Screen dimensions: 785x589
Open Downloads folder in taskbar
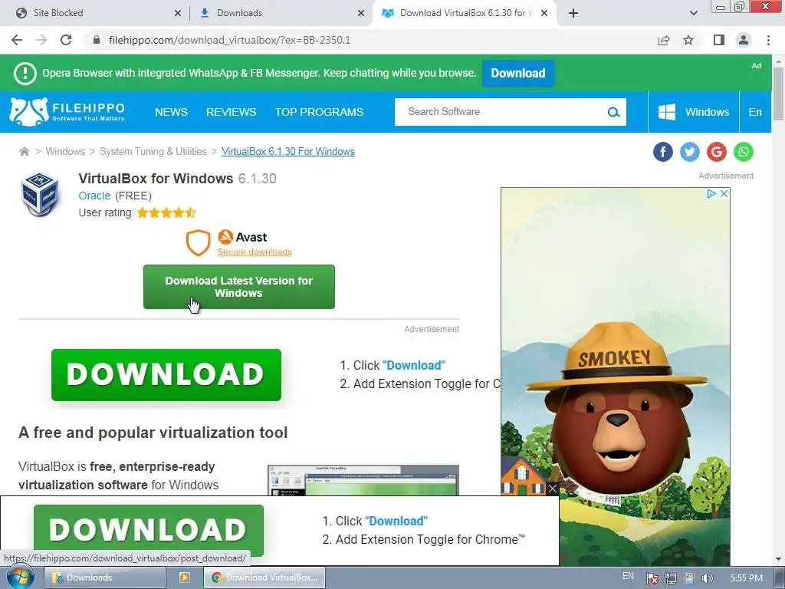(x=104, y=577)
